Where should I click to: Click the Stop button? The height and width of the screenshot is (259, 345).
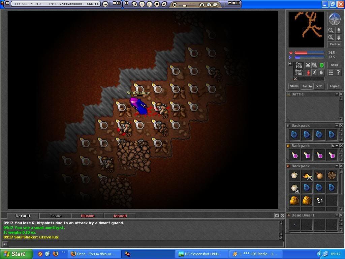coord(335,65)
